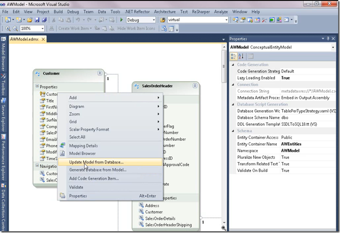Collapse the Connection category
340x233 pixels.
click(233, 84)
